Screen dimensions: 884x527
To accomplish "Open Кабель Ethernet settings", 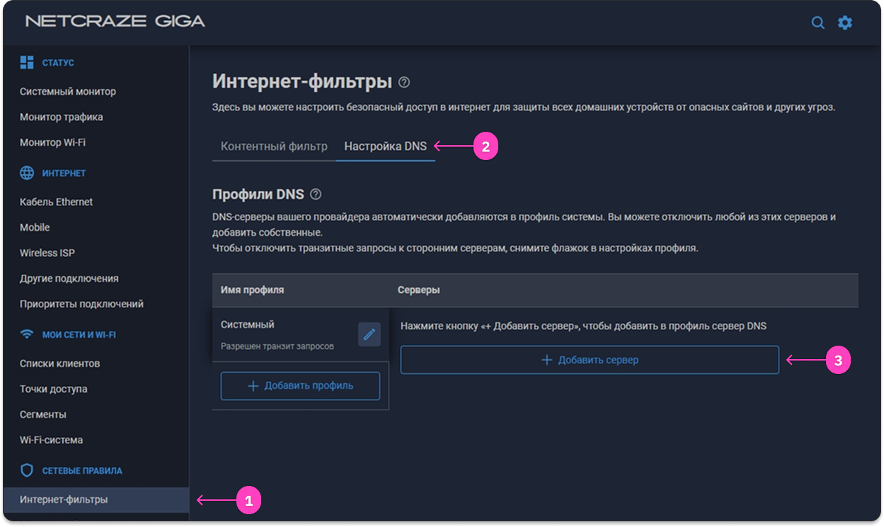I will (57, 202).
